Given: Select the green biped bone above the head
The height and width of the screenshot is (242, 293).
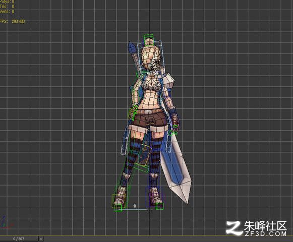Looking at the screenshot, I should pos(149,40).
